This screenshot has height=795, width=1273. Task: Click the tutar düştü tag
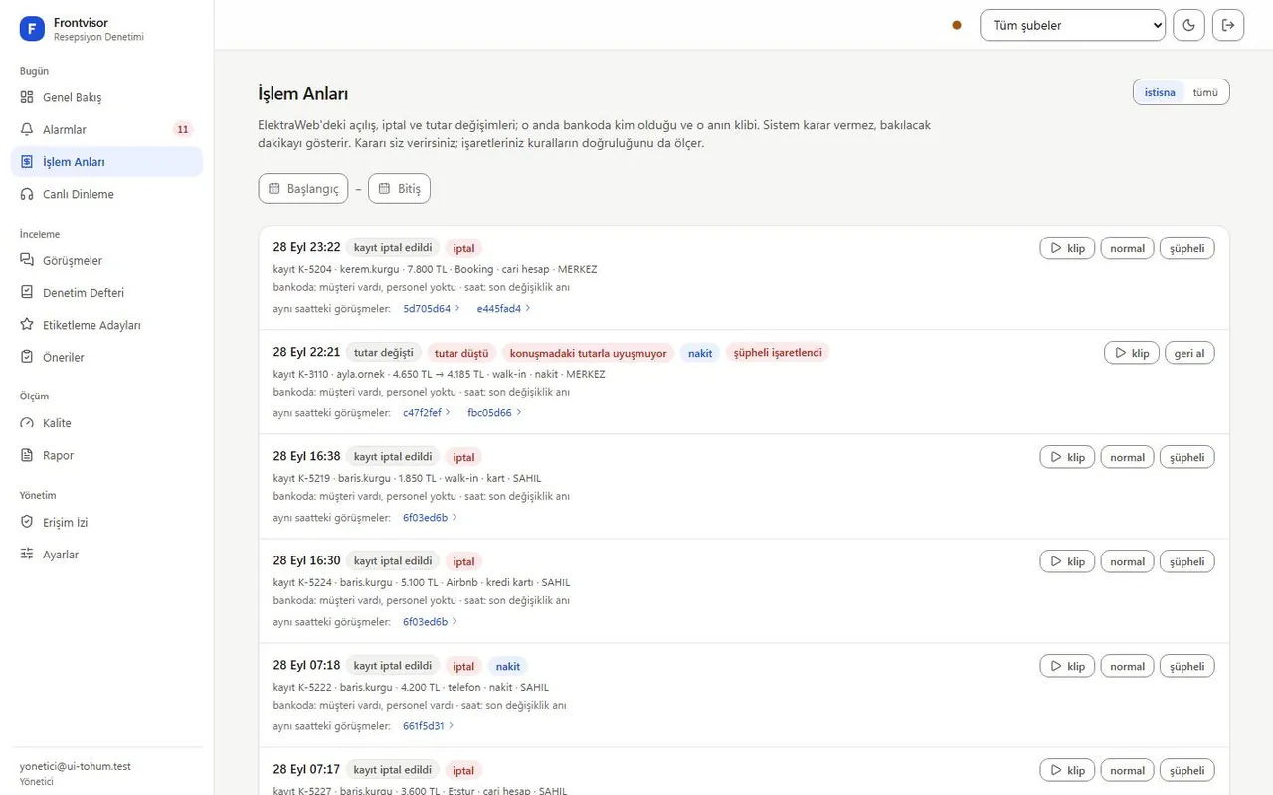pos(461,353)
